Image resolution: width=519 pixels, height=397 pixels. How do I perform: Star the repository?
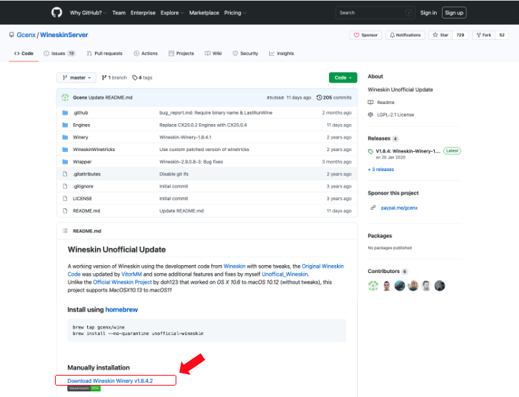coord(440,35)
